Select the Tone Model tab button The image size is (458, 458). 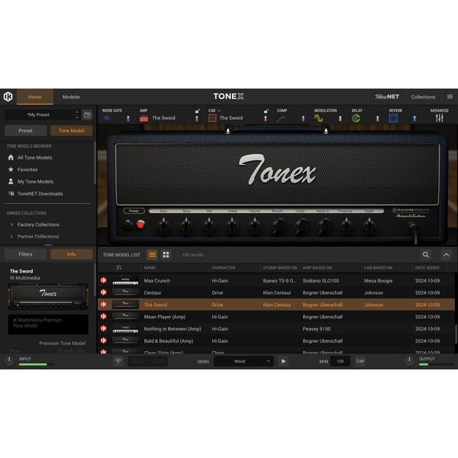71,131
